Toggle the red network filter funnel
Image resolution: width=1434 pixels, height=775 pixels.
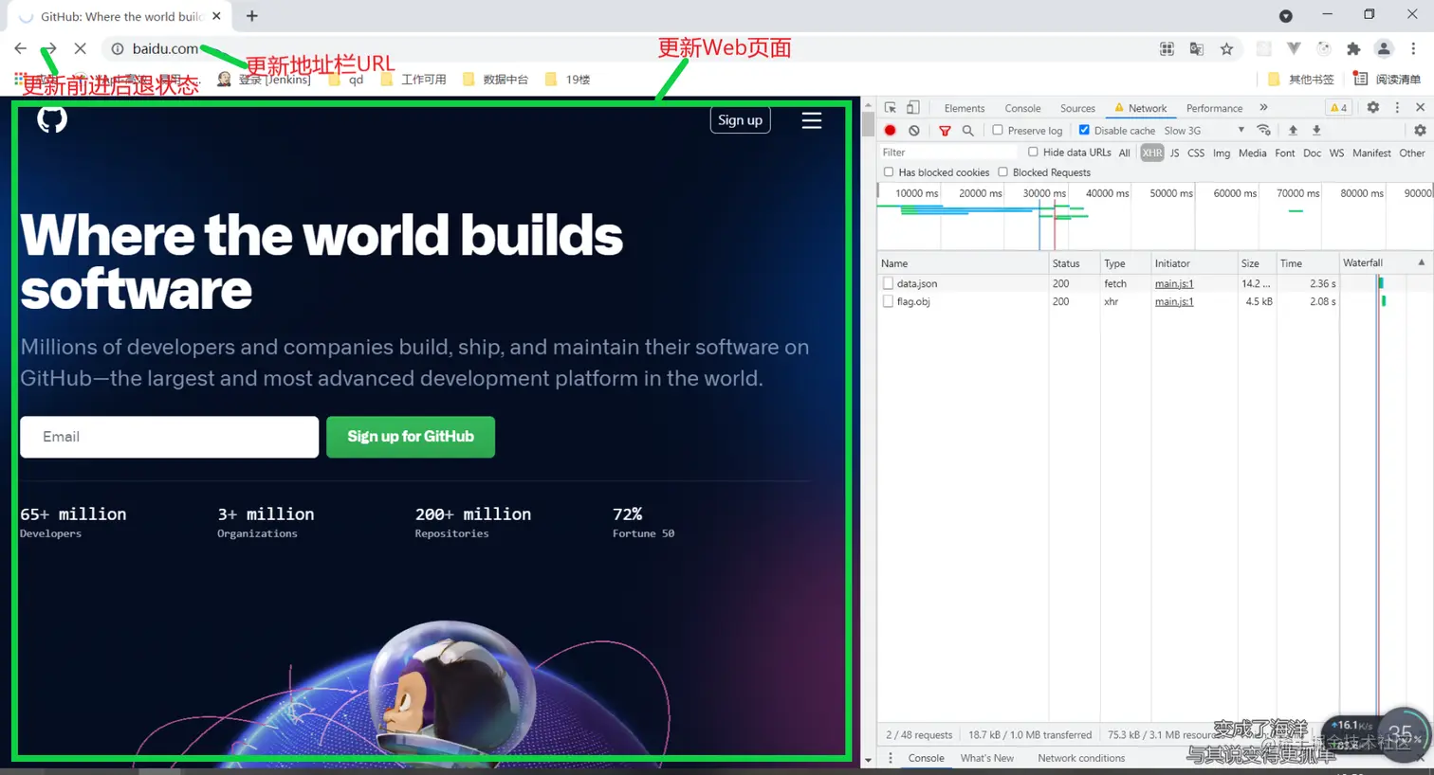tap(945, 131)
